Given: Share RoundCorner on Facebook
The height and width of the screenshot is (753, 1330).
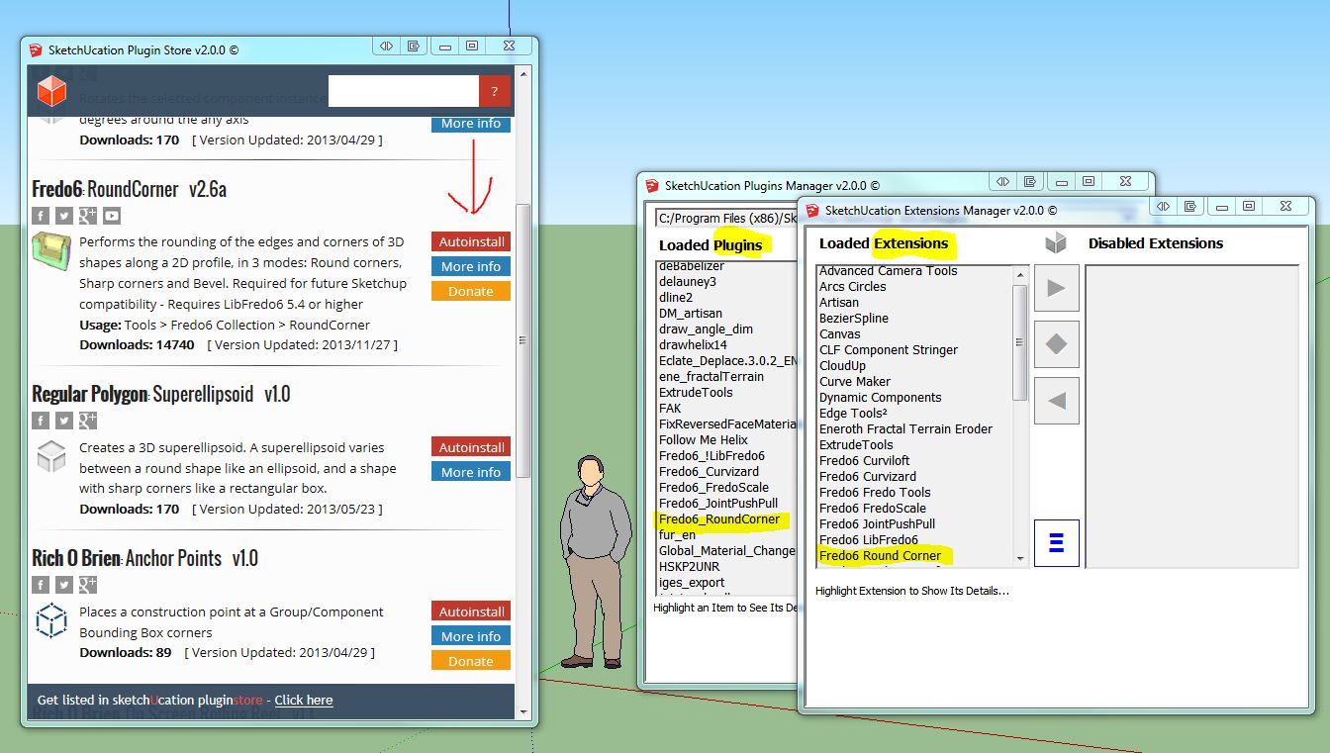Looking at the screenshot, I should click(x=41, y=216).
